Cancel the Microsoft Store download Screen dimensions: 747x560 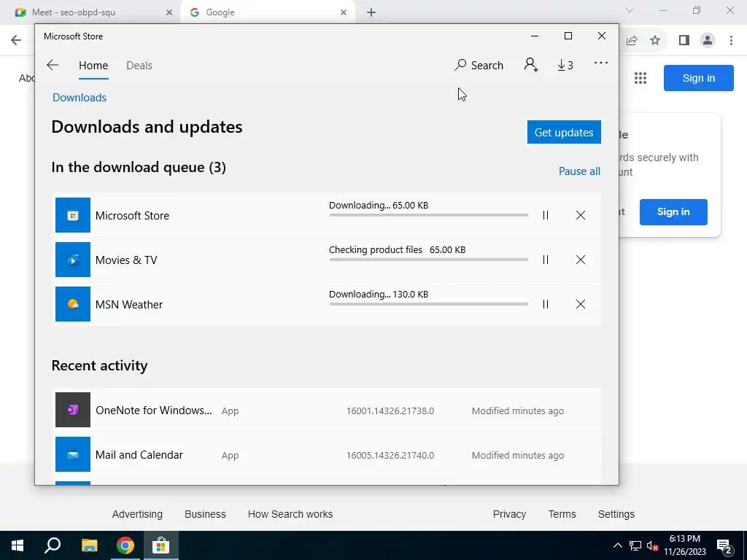click(580, 215)
